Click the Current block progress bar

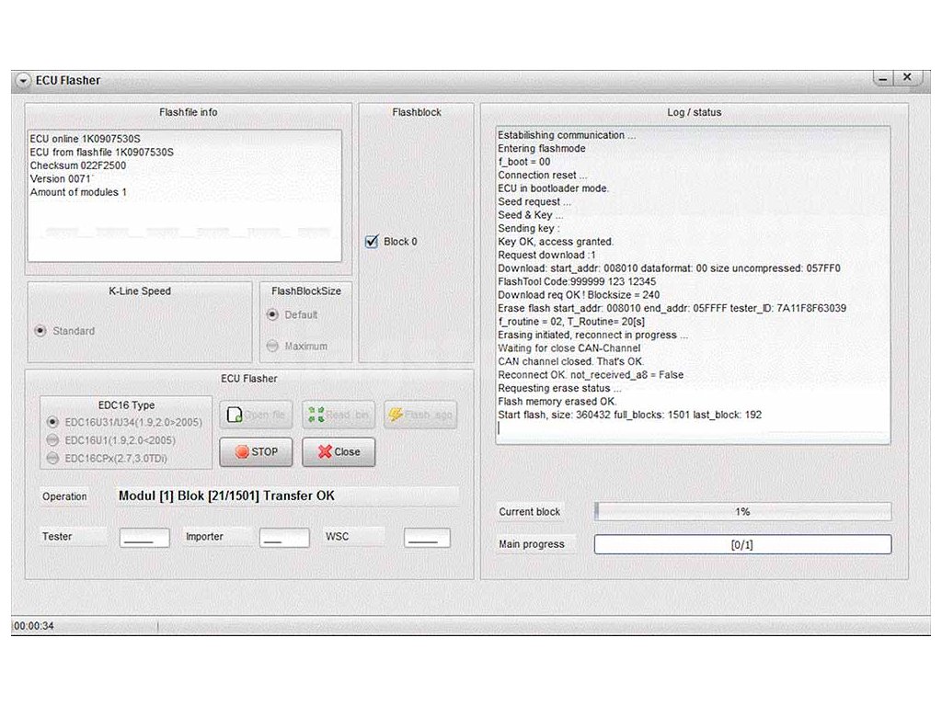pos(742,511)
